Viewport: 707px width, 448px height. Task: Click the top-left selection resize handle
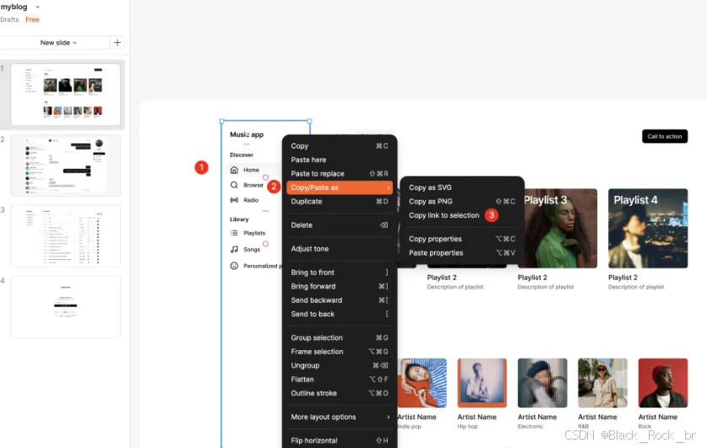pos(222,121)
